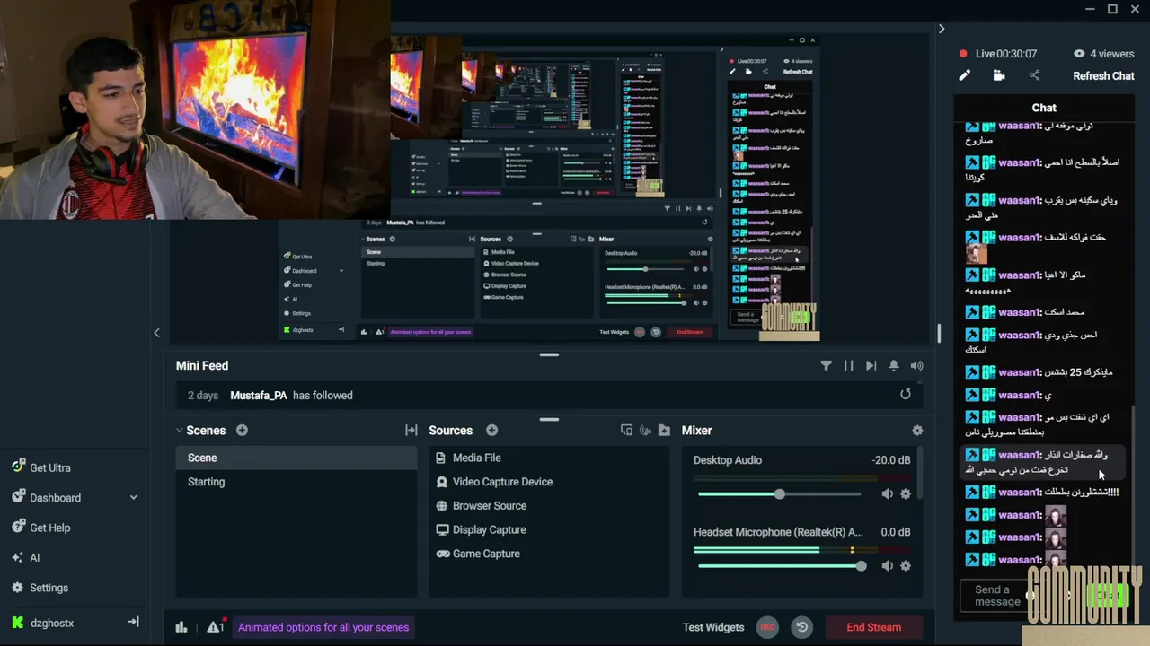Open Animated options for all your scenes

click(323, 627)
